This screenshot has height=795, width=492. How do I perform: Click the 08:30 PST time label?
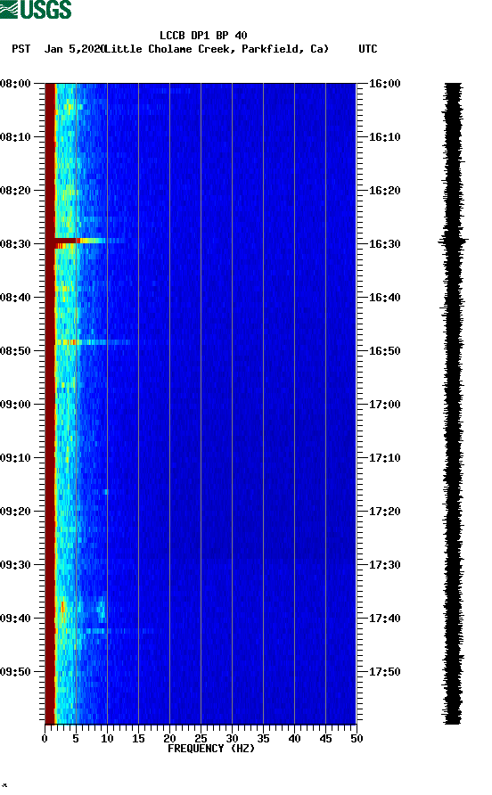coord(15,244)
